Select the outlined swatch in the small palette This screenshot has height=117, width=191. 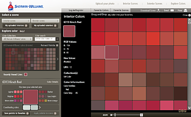pyautogui.click(x=13, y=53)
